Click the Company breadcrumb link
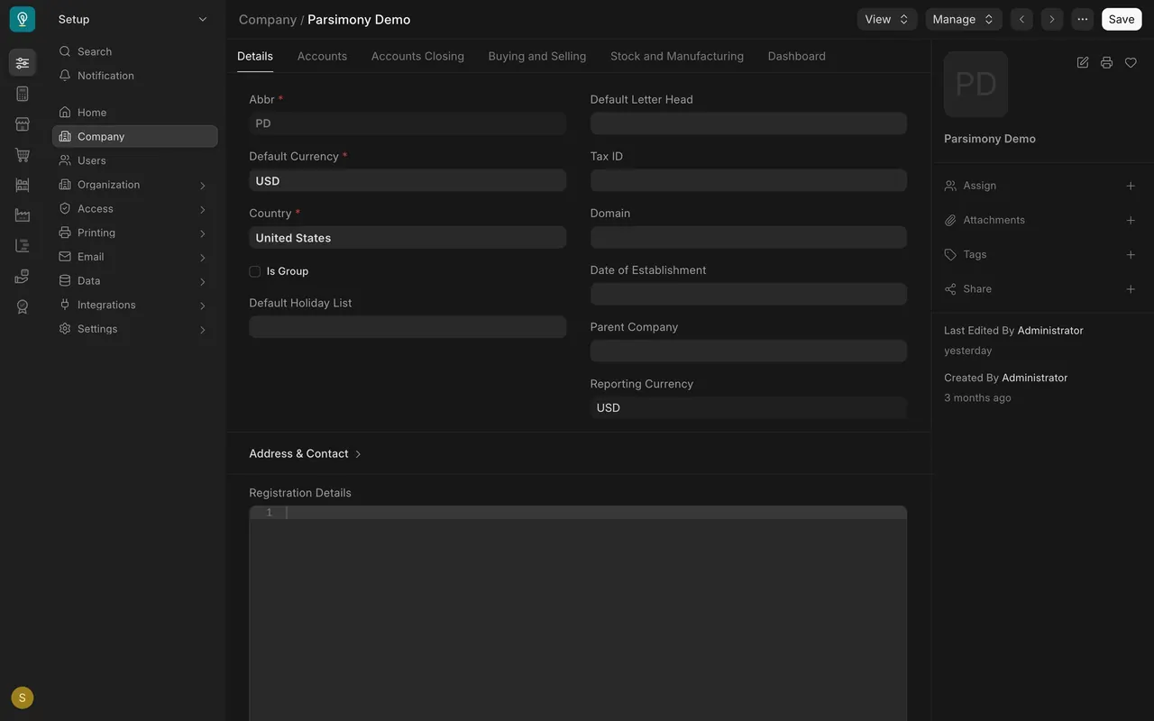This screenshot has width=1154, height=721. pyautogui.click(x=268, y=19)
